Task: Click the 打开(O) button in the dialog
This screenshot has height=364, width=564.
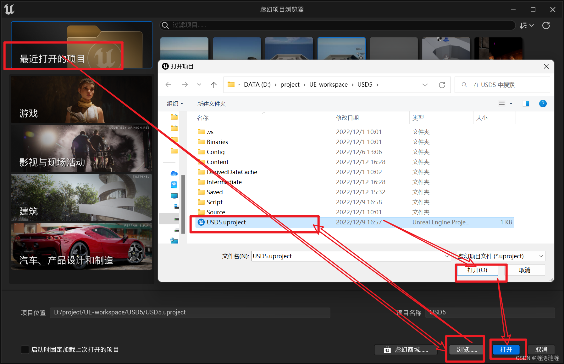Action: pos(477,270)
